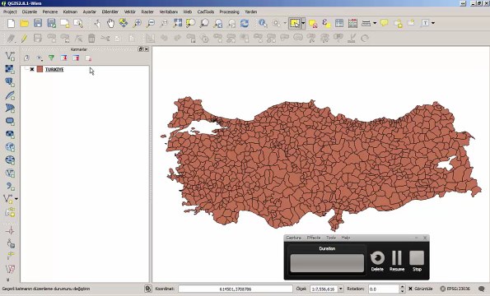
Task: Click Pan Map to Selection icon
Action: pyautogui.click(x=124, y=23)
